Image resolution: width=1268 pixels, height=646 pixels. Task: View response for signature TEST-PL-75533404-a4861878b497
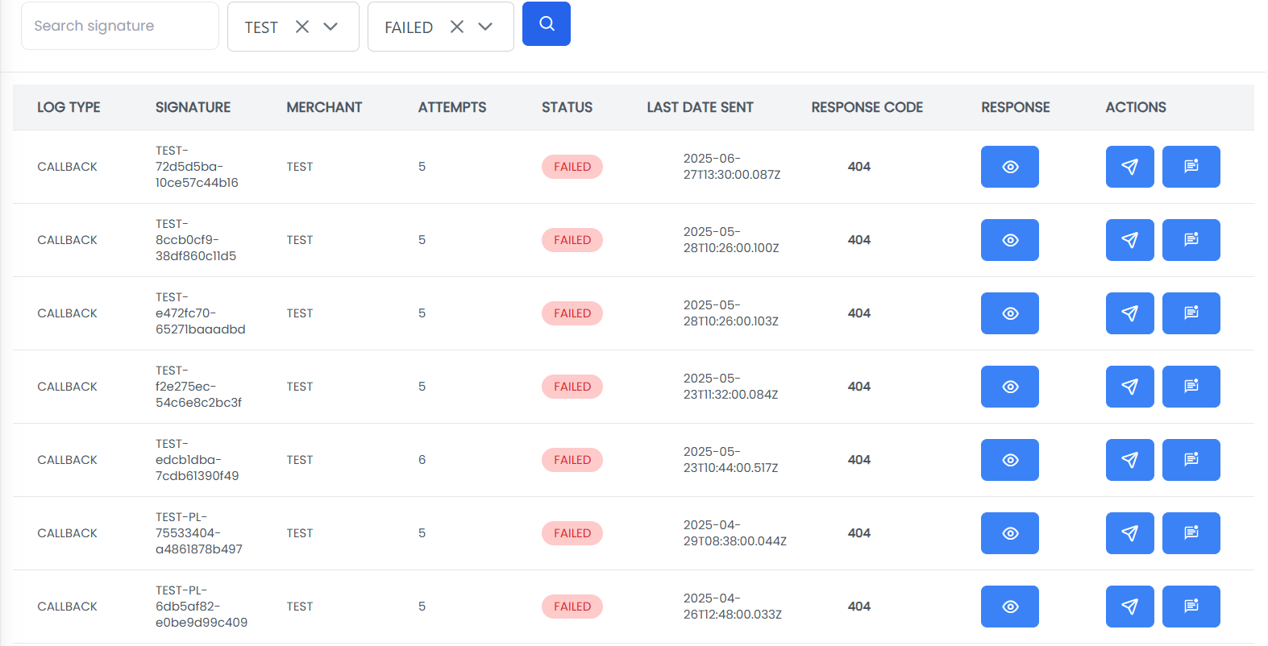(x=1010, y=533)
